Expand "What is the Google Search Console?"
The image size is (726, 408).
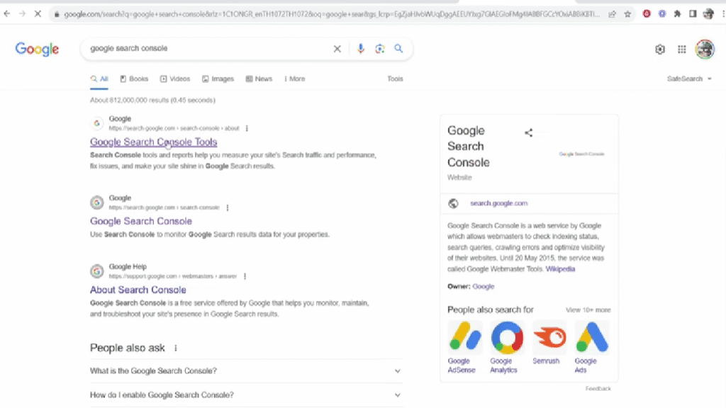(x=398, y=370)
